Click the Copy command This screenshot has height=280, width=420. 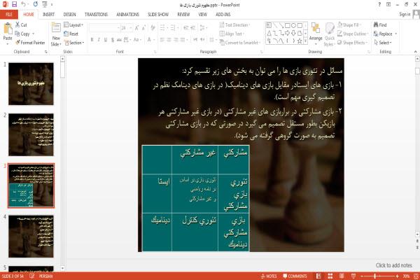[x=22, y=34]
